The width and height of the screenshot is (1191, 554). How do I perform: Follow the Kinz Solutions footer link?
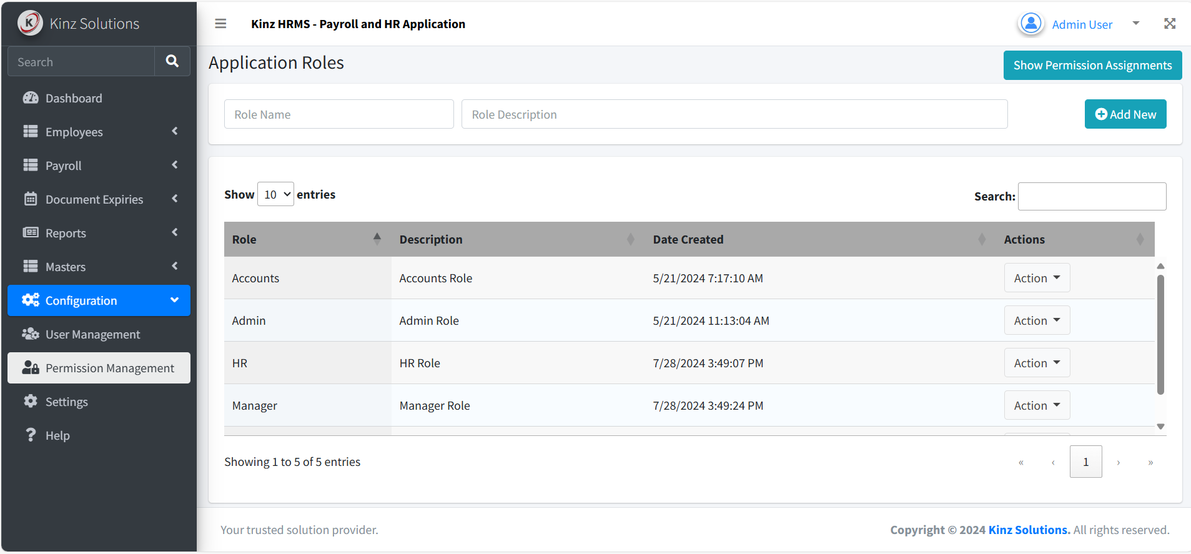coord(1029,530)
